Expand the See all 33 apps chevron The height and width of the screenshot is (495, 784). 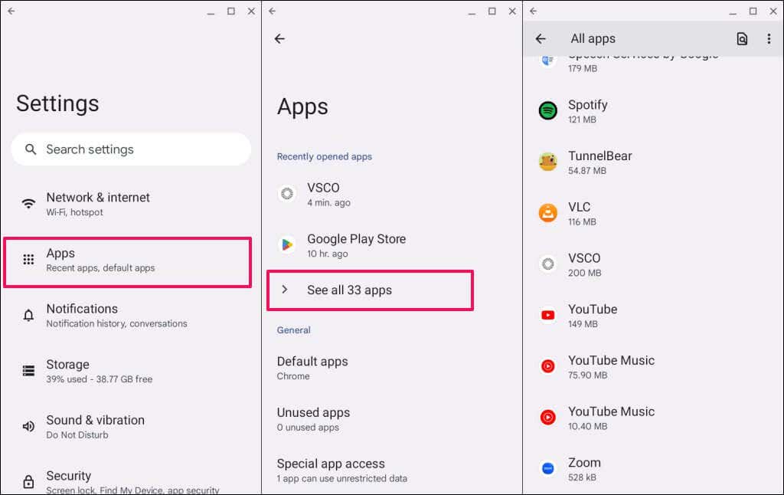tap(285, 290)
